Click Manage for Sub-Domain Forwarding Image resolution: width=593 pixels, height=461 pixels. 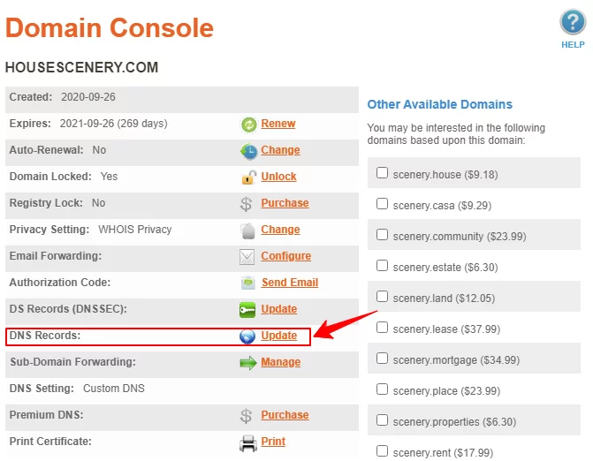(x=281, y=362)
